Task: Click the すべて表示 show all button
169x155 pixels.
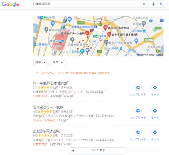Action: point(98,151)
